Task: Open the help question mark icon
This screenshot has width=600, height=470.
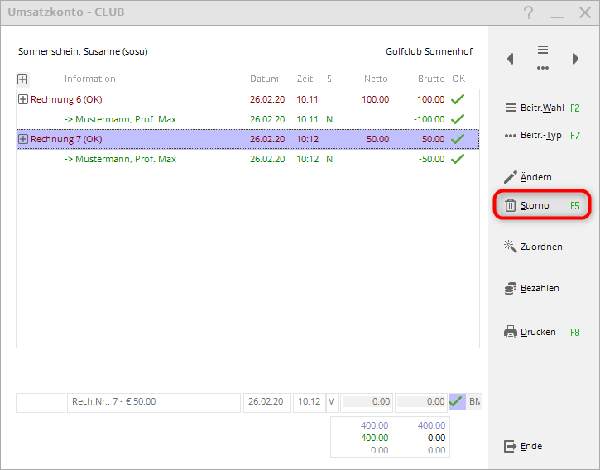Action: (529, 12)
